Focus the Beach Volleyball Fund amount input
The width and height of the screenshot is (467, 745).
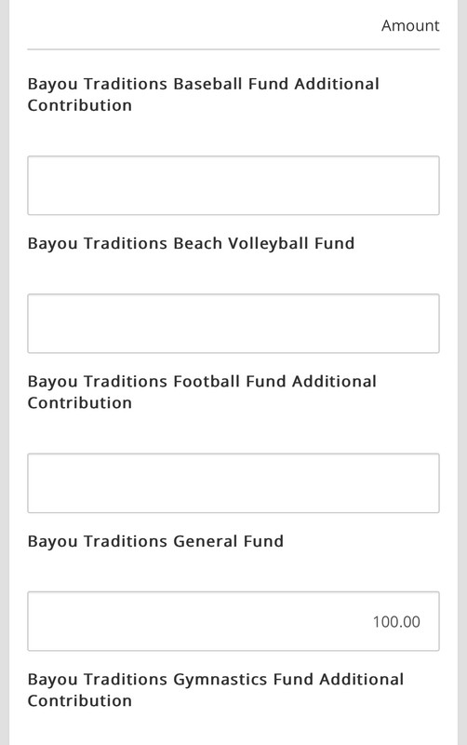pos(233,323)
